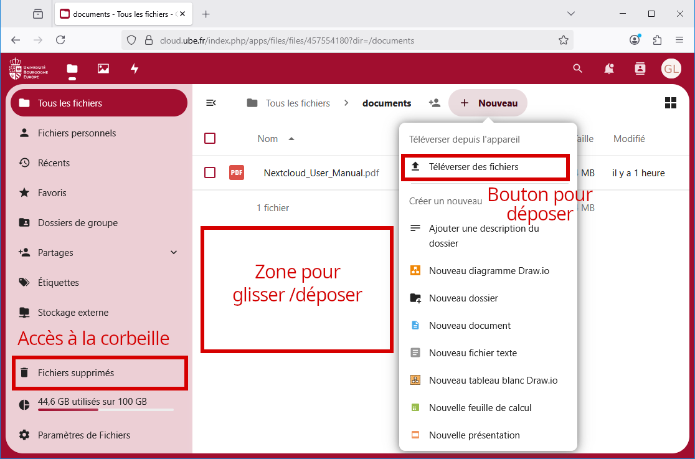Viewport: 695px width, 459px height.
Task: Open Fichiers supprimés in sidebar
Action: 75,373
